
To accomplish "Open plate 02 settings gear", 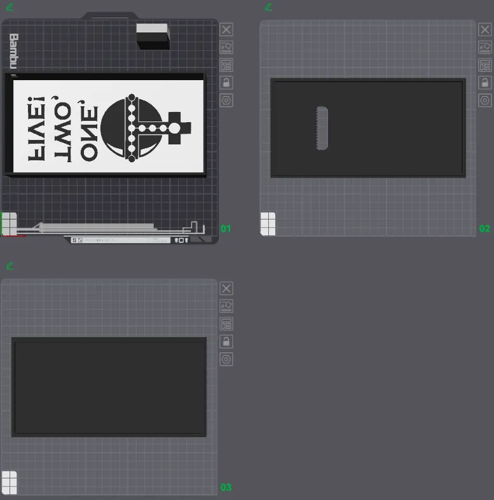I will (484, 101).
